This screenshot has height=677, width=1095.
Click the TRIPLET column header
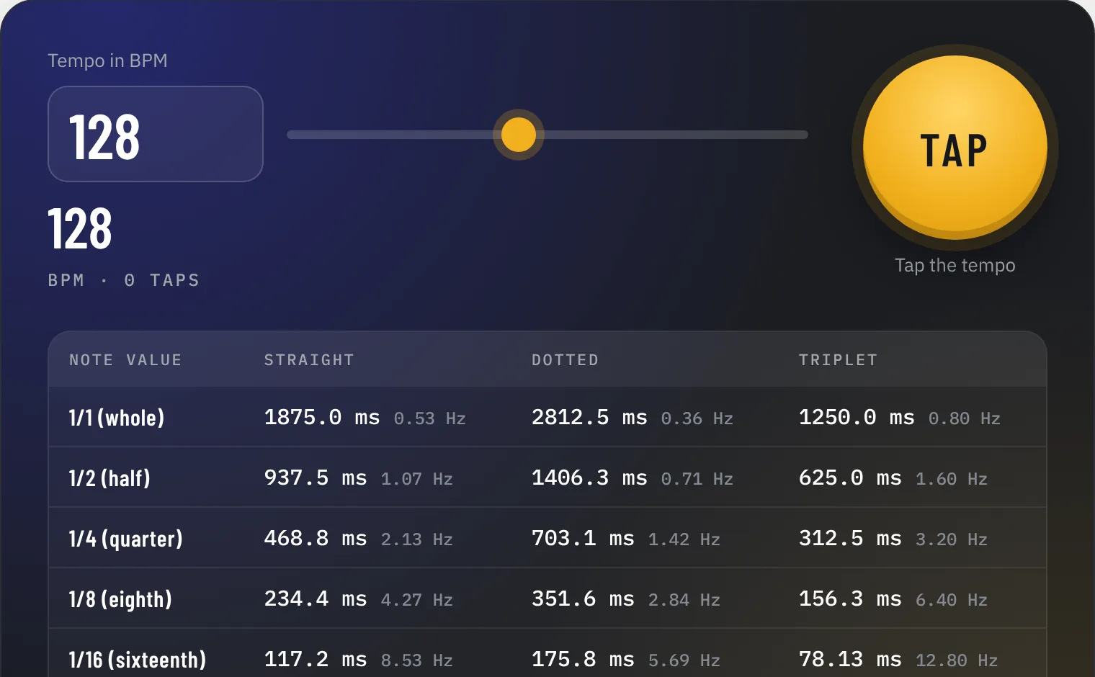point(838,360)
